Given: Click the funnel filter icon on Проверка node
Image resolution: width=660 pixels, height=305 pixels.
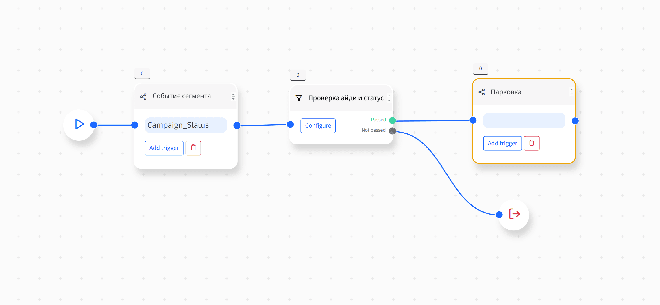Looking at the screenshot, I should coord(299,98).
